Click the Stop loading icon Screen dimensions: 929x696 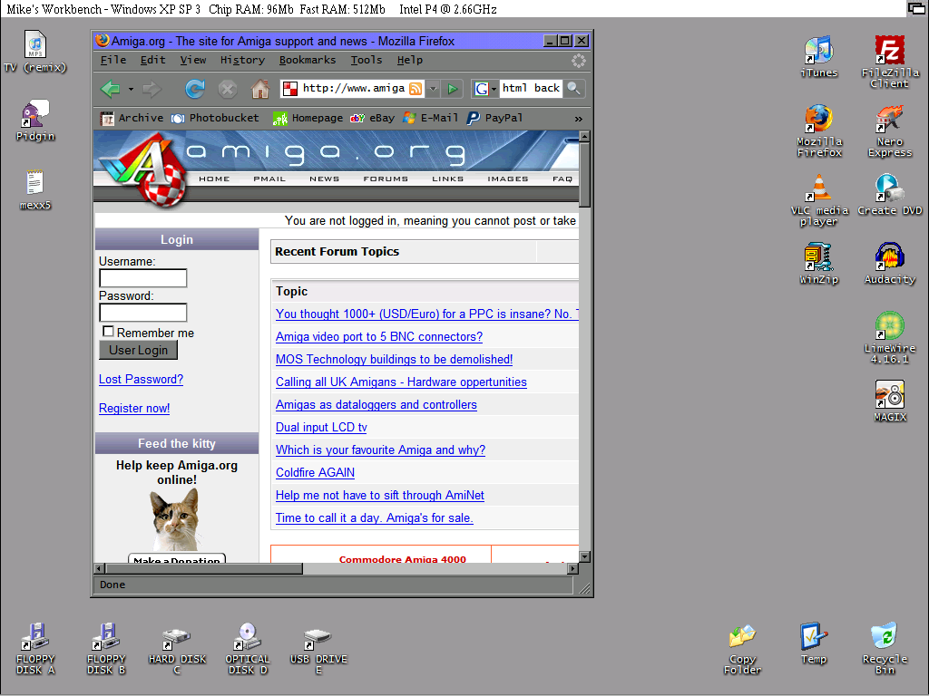click(228, 89)
